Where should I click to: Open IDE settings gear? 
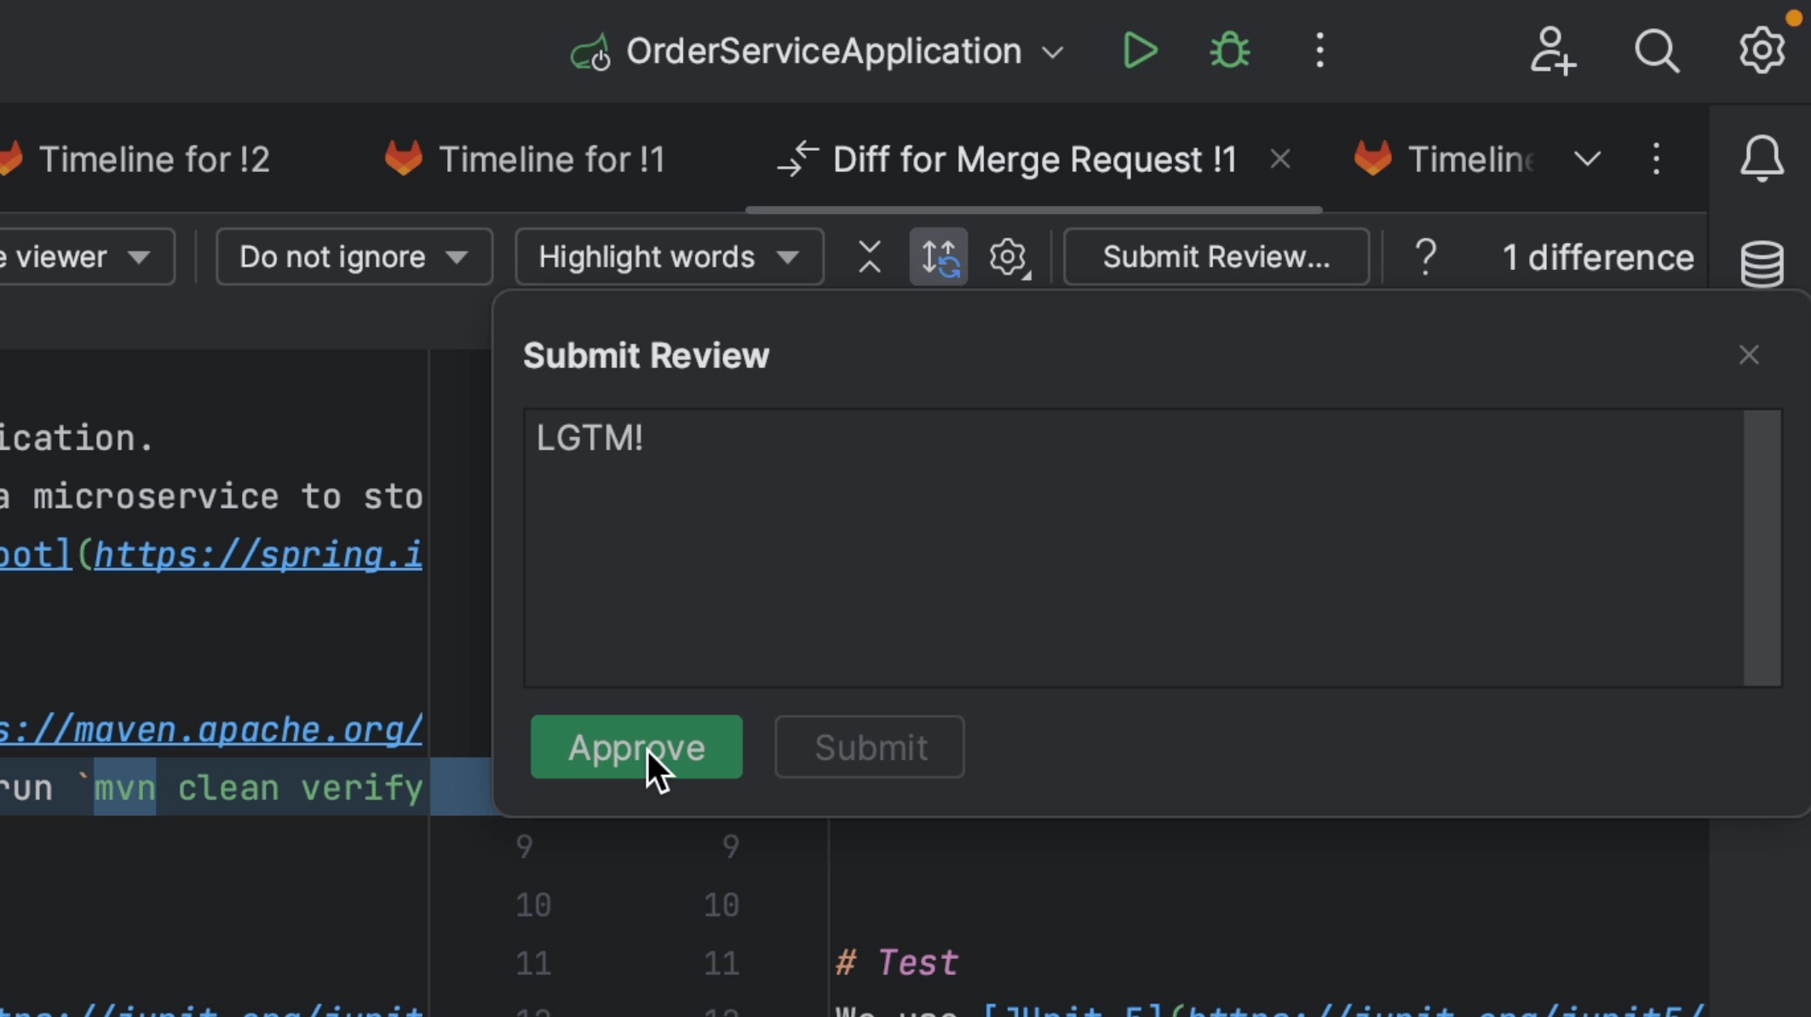[1762, 50]
